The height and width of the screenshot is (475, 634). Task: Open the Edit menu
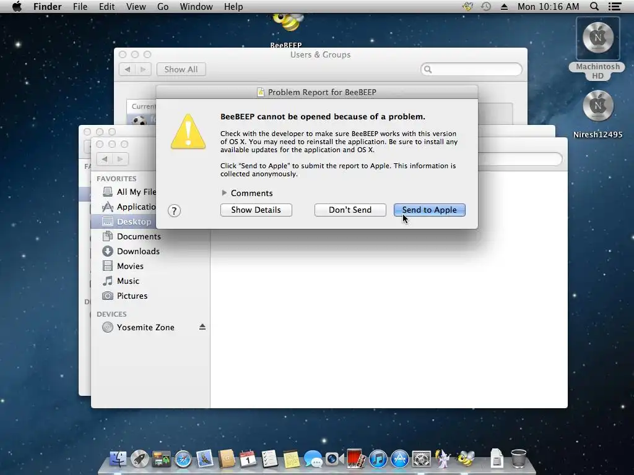106,7
